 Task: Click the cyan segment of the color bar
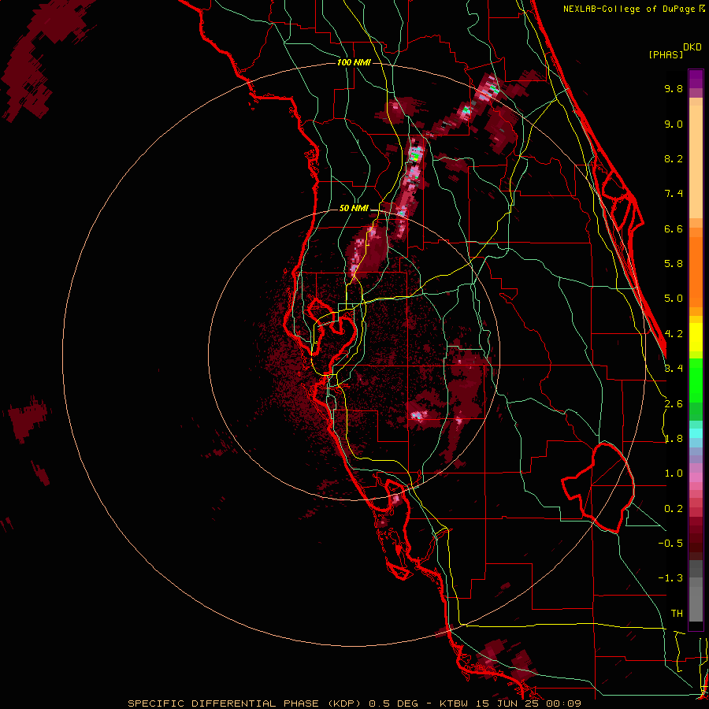click(696, 432)
